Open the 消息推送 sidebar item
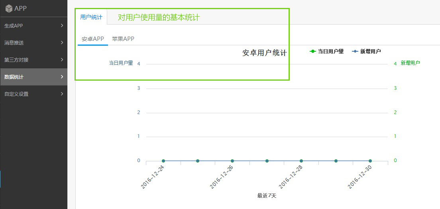440x209 pixels. [x=14, y=43]
